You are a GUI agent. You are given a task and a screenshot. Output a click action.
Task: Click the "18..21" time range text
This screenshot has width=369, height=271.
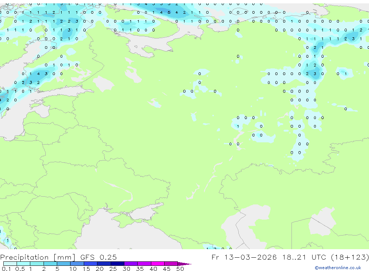point(294,257)
